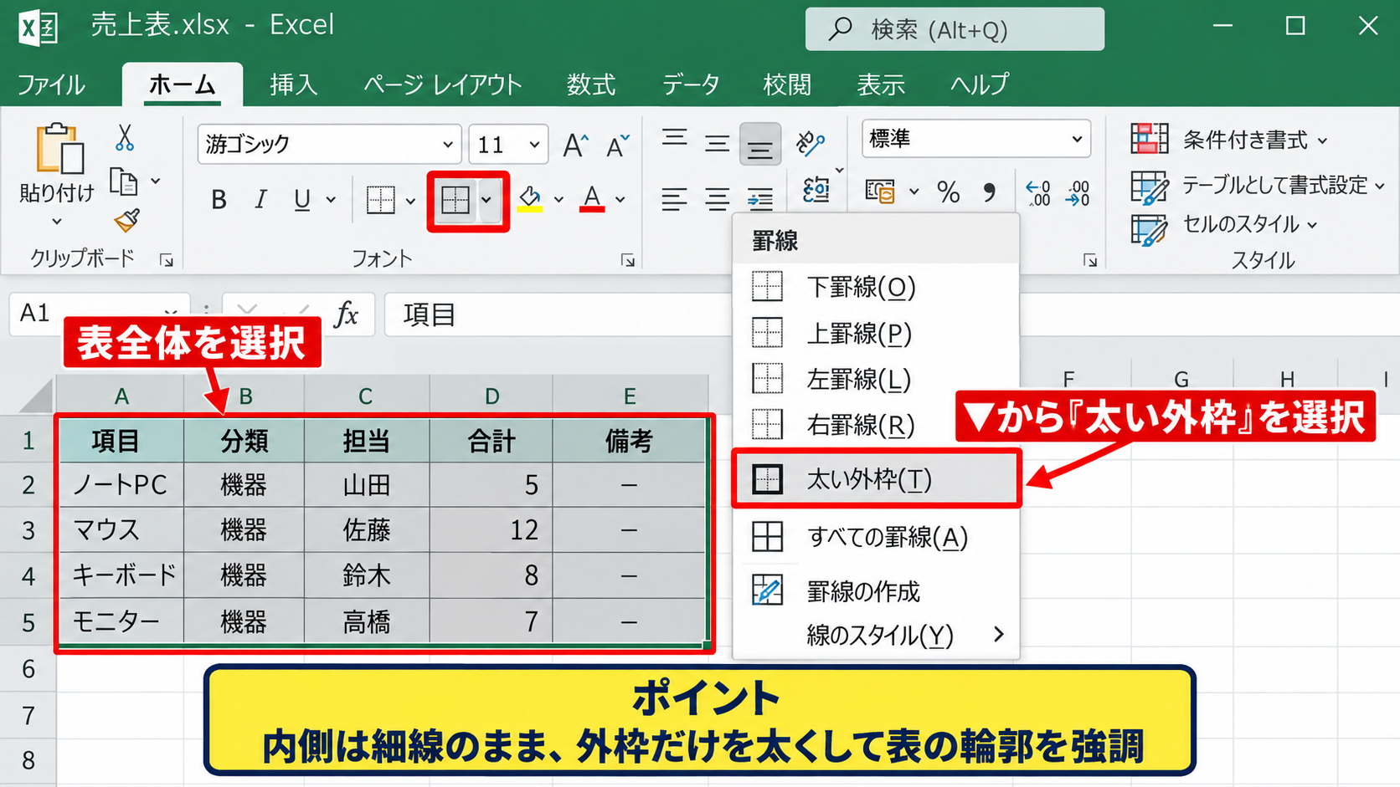Select すべての罫線(A) menu item
This screenshot has width=1400, height=787.
tap(877, 537)
